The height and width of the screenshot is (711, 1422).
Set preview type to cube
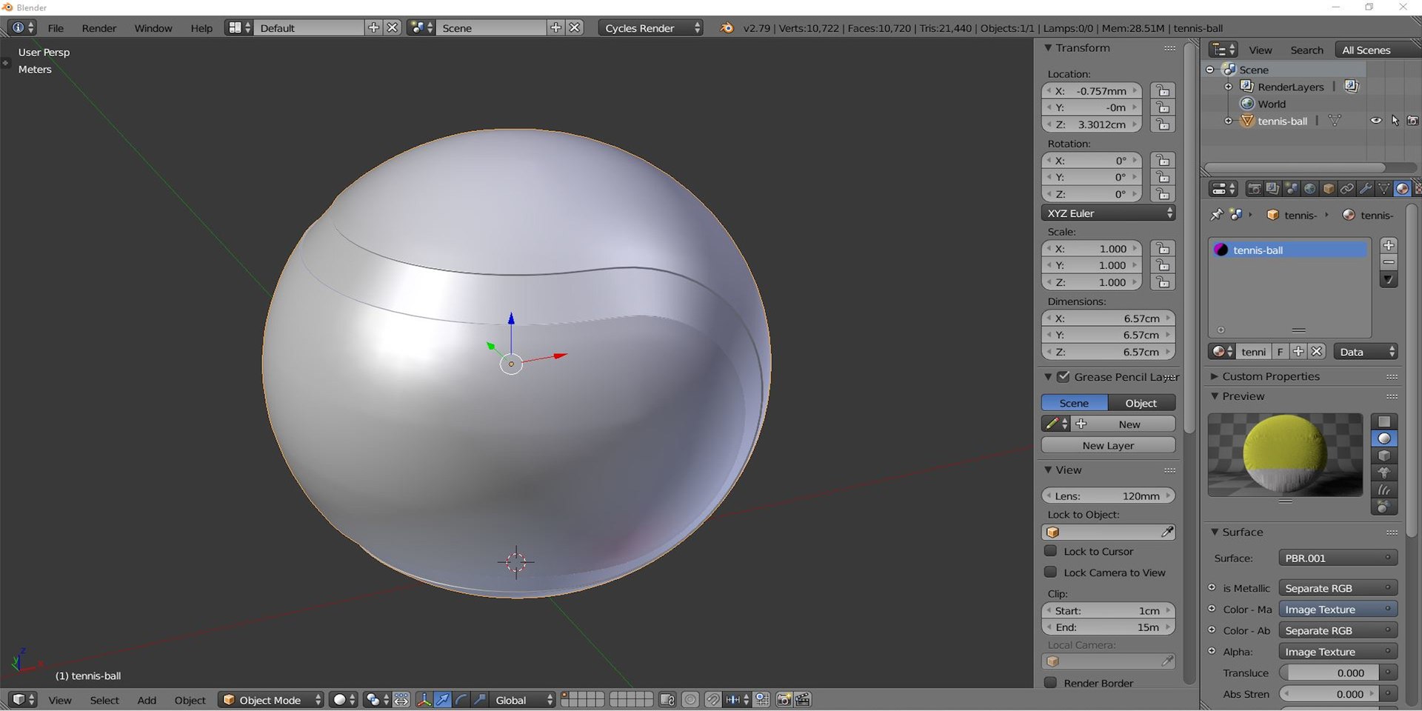click(1383, 455)
